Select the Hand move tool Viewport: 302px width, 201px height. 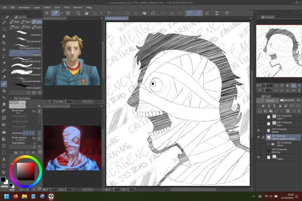click(4, 36)
